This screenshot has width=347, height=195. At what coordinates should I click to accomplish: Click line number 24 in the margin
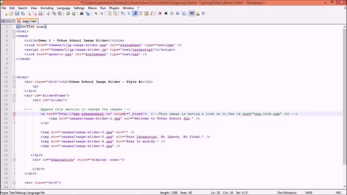coord(6,132)
